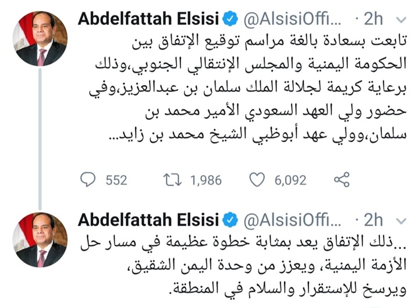The image size is (419, 308).
Task: Click the 2h timestamp on first tweet
Action: [x=373, y=19]
